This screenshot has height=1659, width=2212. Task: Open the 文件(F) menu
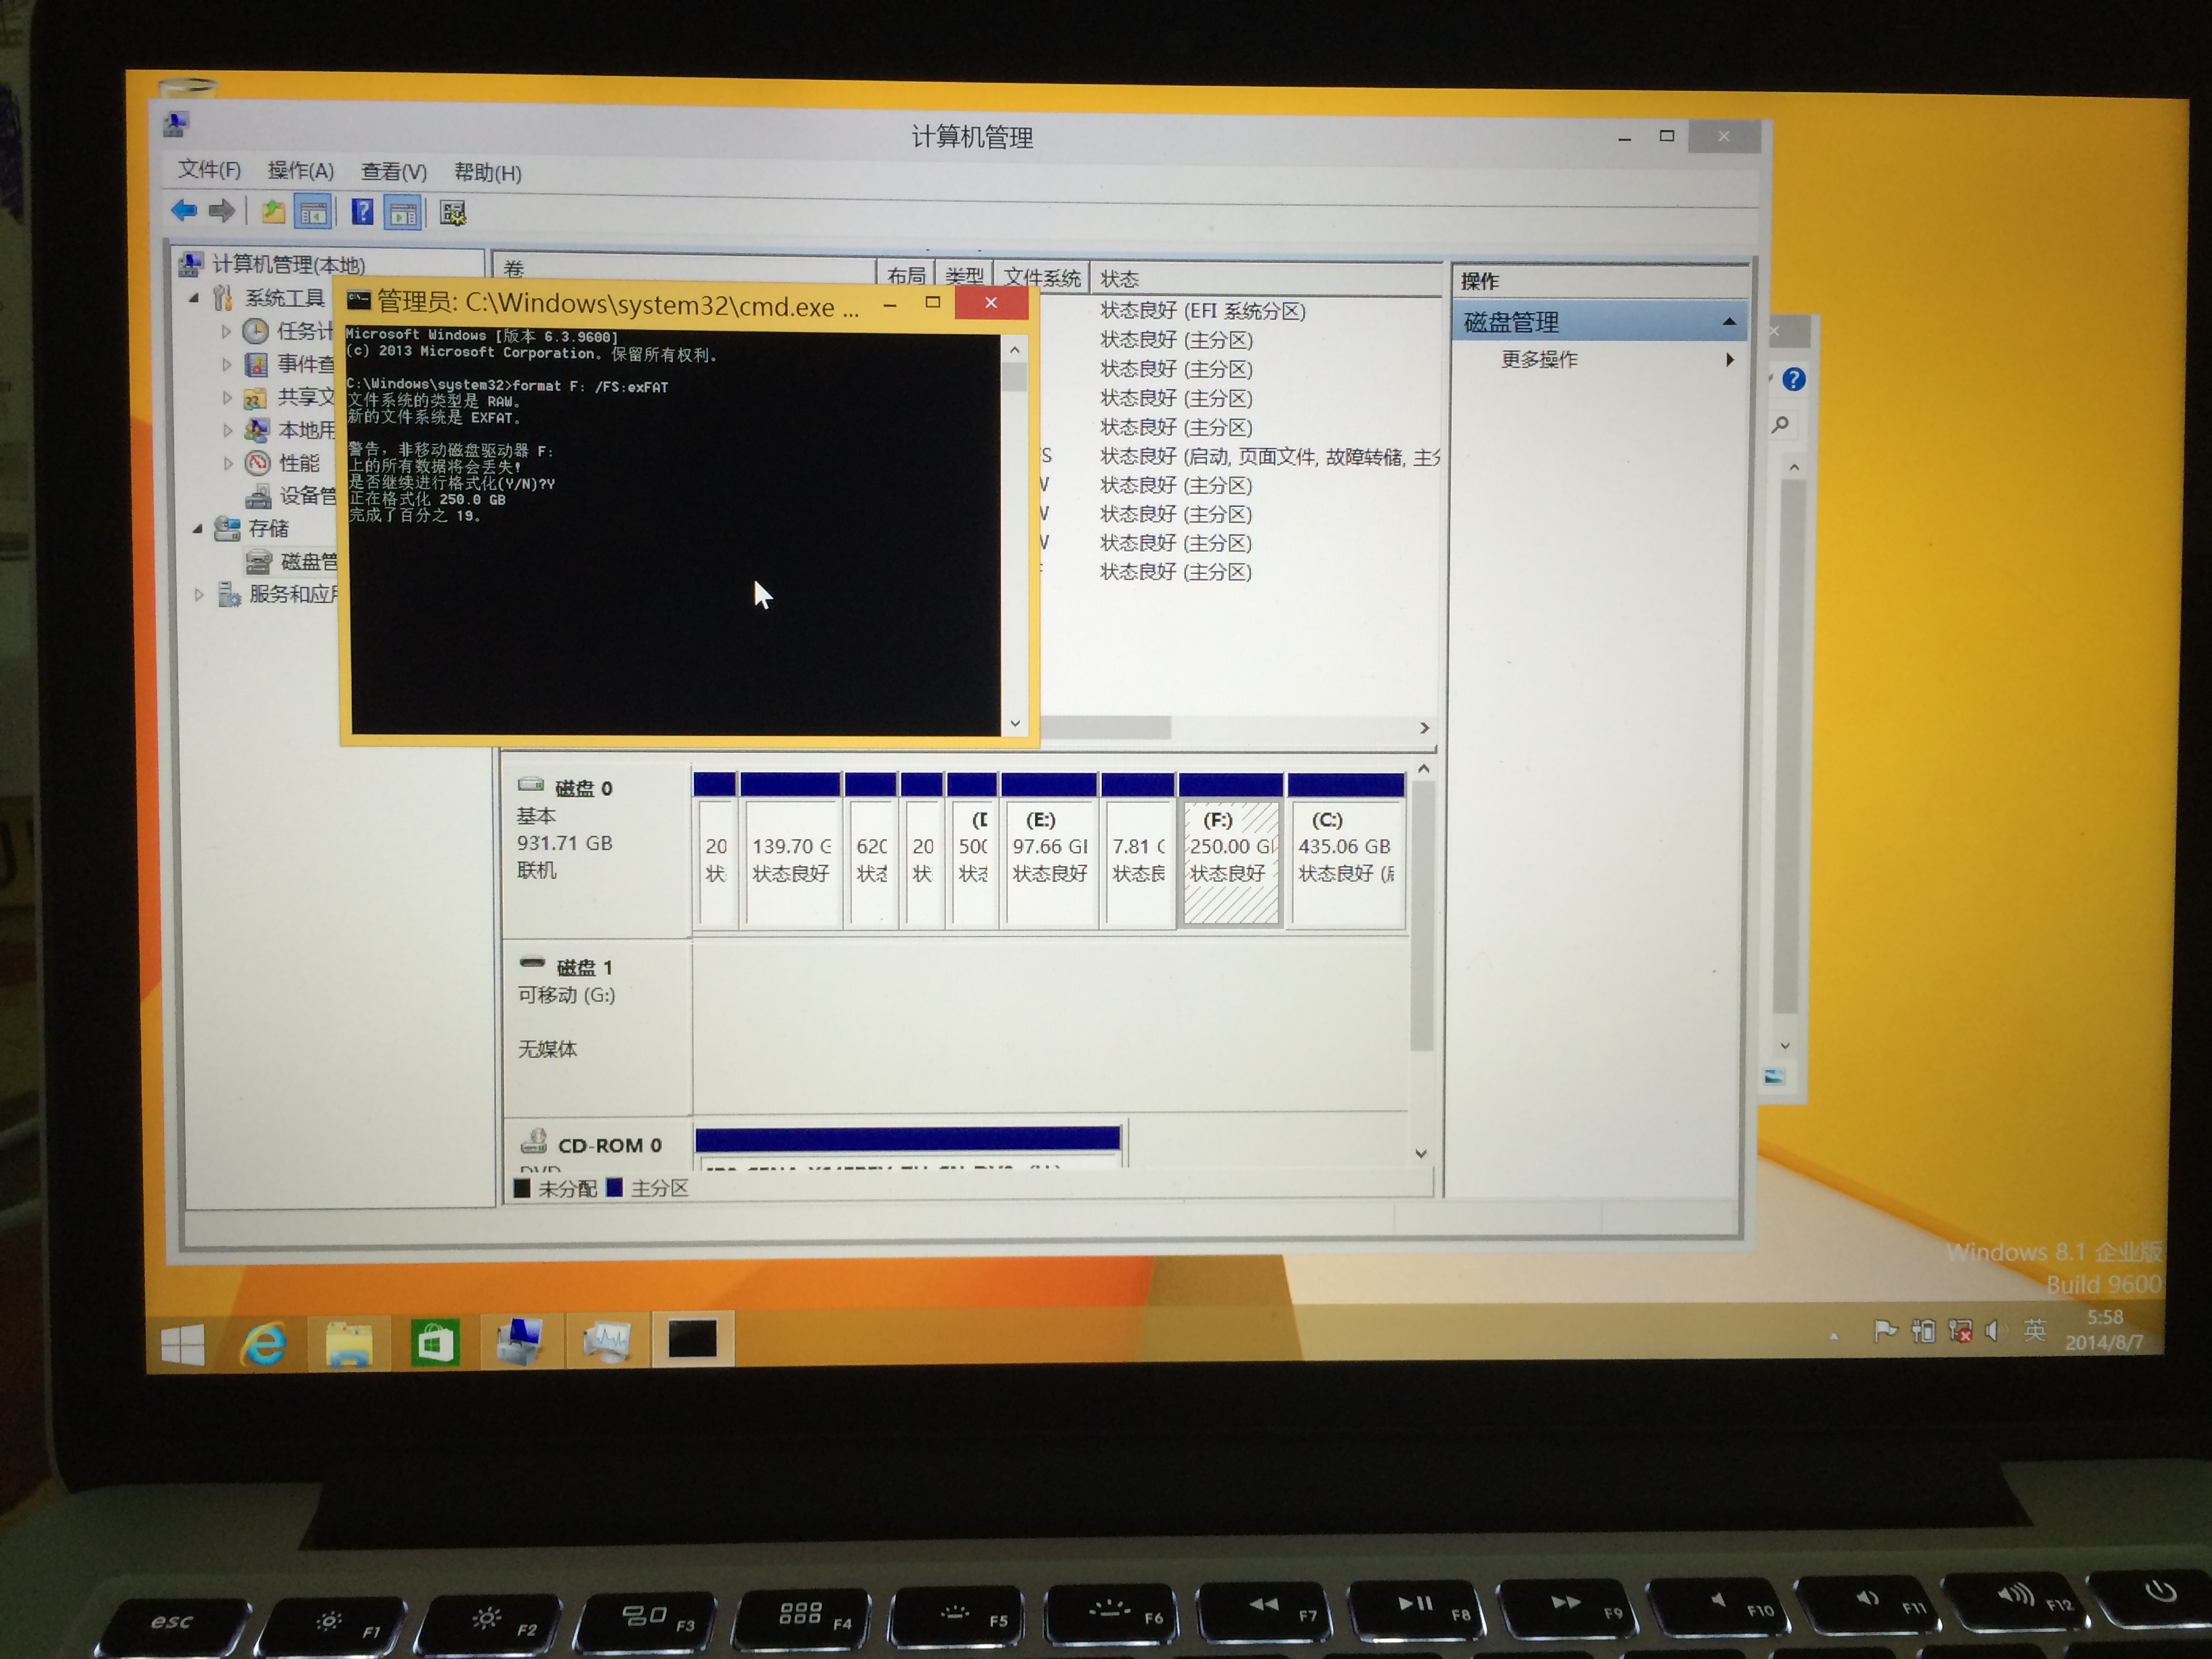pos(209,170)
